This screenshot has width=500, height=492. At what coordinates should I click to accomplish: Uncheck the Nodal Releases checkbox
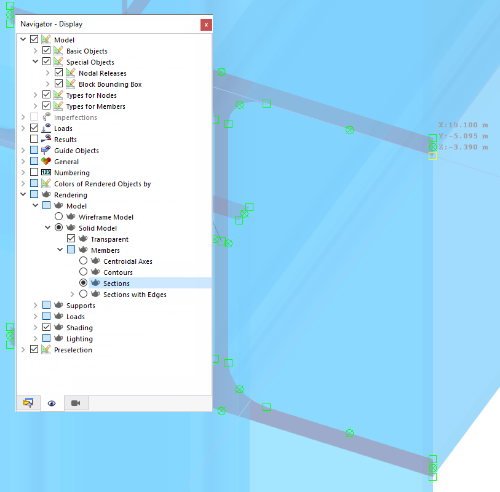point(58,72)
